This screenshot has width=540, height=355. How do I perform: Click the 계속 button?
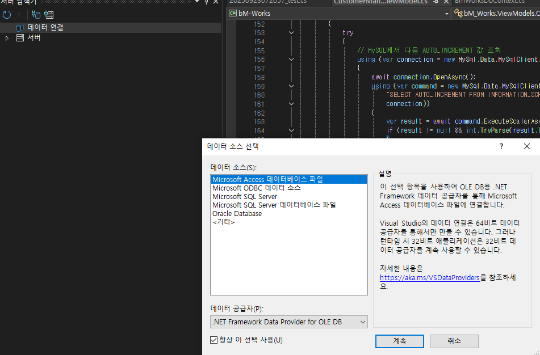400,341
